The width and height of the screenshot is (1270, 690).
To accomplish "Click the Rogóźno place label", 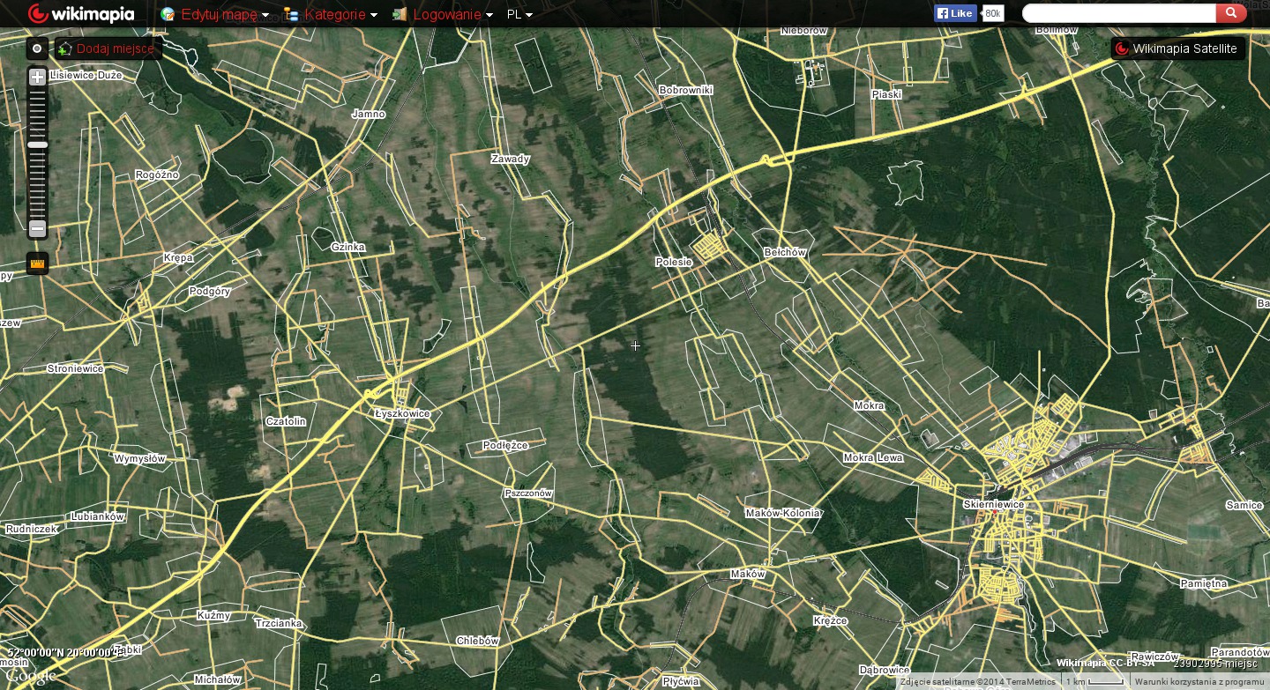I will click(x=157, y=174).
